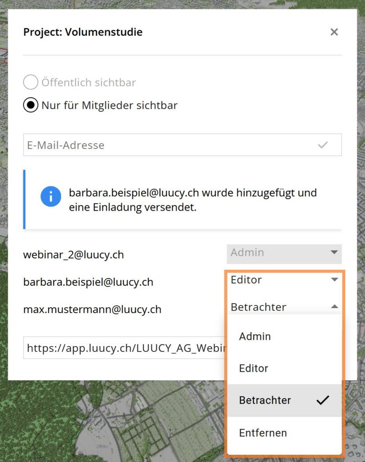Viewport: 365px width, 462px height.
Task: Click the max.mustermann@luucy.ch member entry
Action: click(x=92, y=310)
